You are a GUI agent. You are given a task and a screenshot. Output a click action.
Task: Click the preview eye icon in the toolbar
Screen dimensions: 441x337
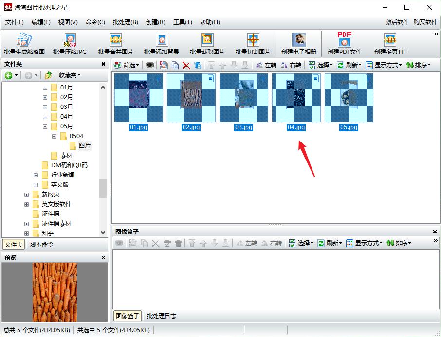click(149, 64)
